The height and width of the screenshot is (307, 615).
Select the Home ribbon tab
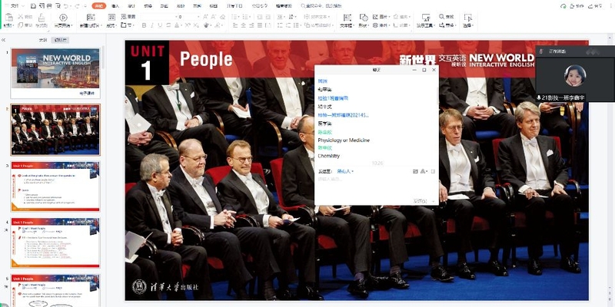99,6
